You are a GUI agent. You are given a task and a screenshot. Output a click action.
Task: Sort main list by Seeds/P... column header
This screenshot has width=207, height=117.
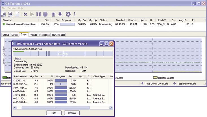[163, 20]
